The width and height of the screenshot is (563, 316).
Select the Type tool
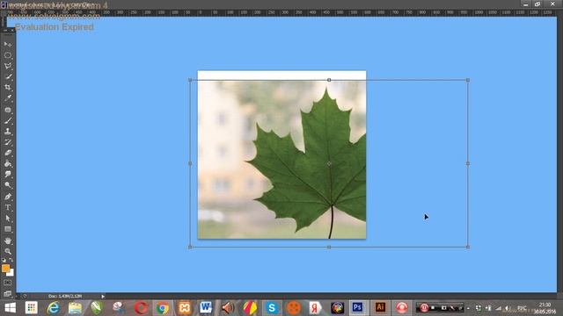8,207
